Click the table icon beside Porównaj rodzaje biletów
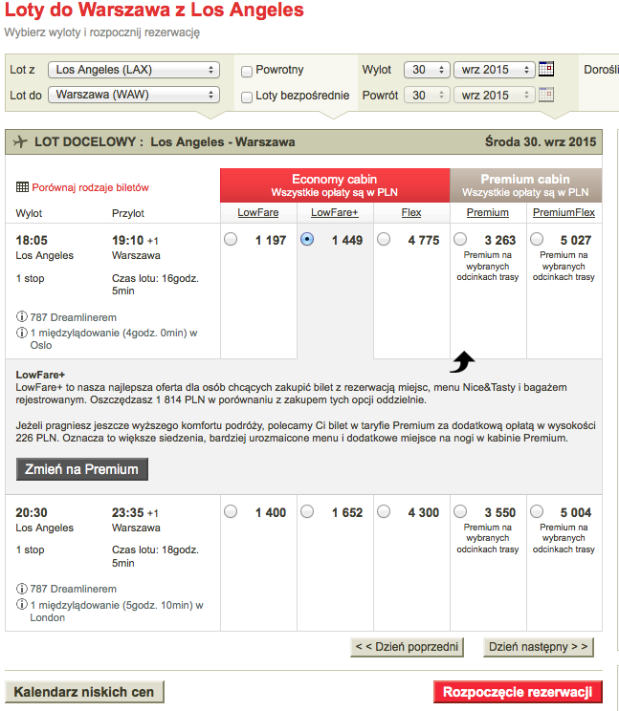Viewport: 619px width, 711px height. pos(22,186)
